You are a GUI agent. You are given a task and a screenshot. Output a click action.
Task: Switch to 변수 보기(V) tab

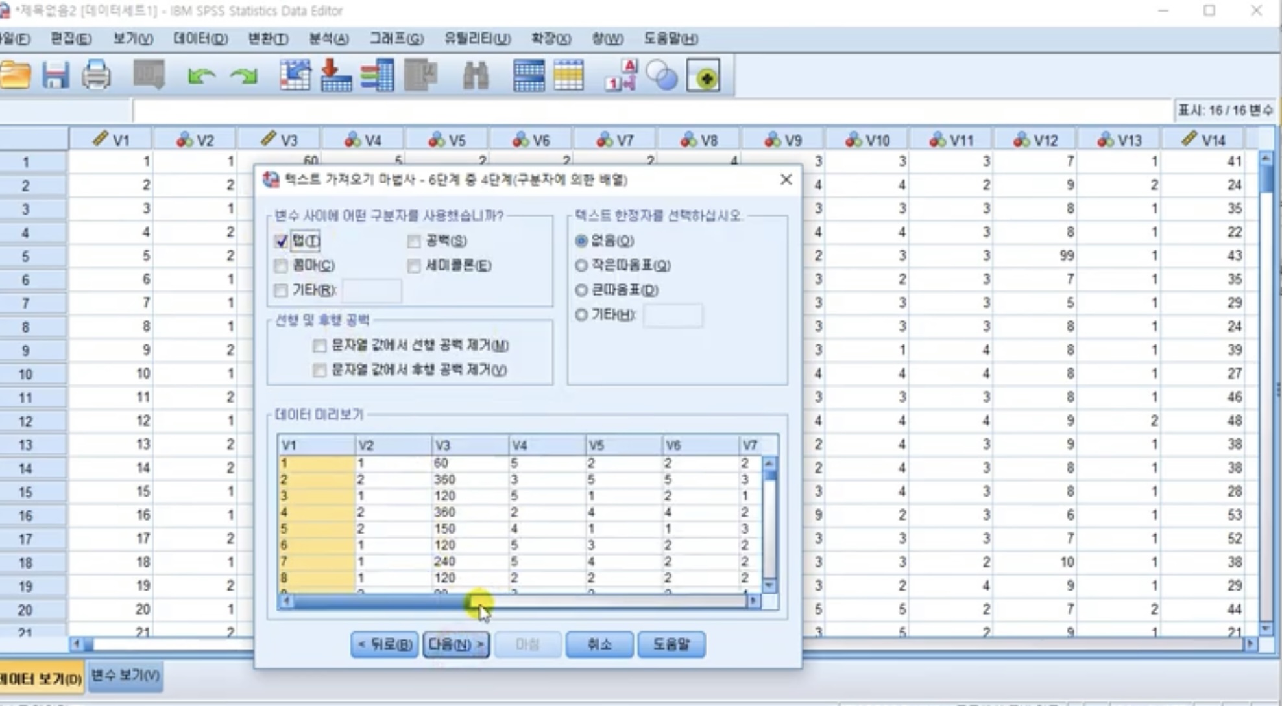click(125, 676)
